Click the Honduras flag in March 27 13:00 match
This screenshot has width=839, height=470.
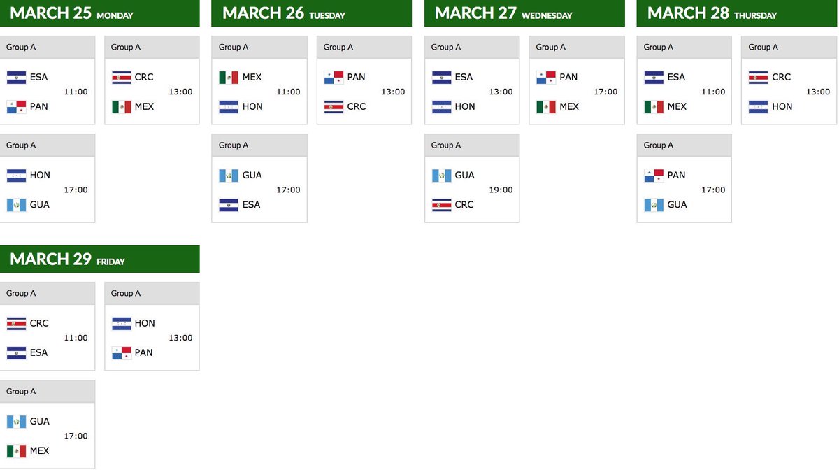click(x=441, y=106)
